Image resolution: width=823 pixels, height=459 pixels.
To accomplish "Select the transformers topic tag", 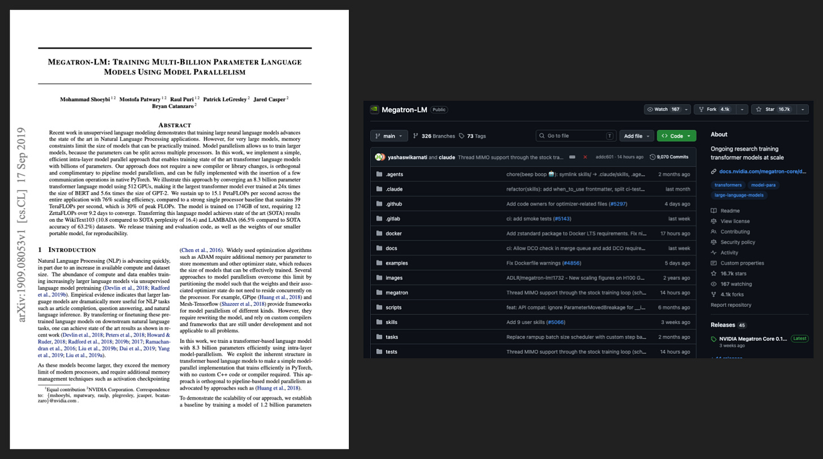I will [728, 185].
